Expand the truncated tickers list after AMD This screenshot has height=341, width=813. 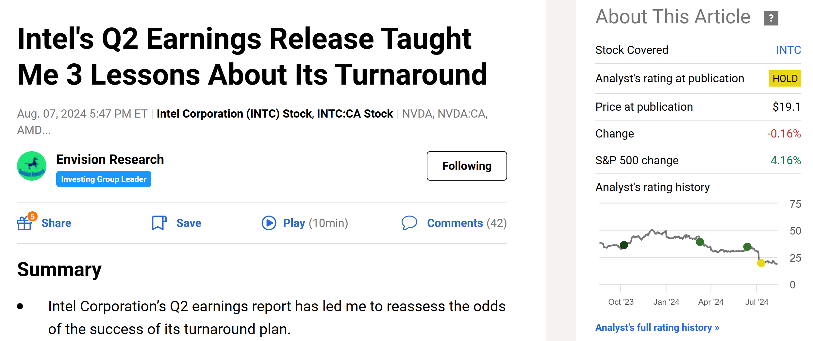(34, 130)
